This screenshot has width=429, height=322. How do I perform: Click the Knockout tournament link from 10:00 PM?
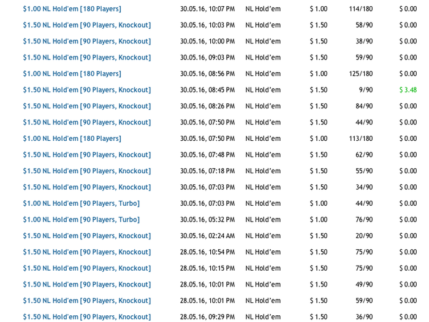pyautogui.click(x=86, y=42)
